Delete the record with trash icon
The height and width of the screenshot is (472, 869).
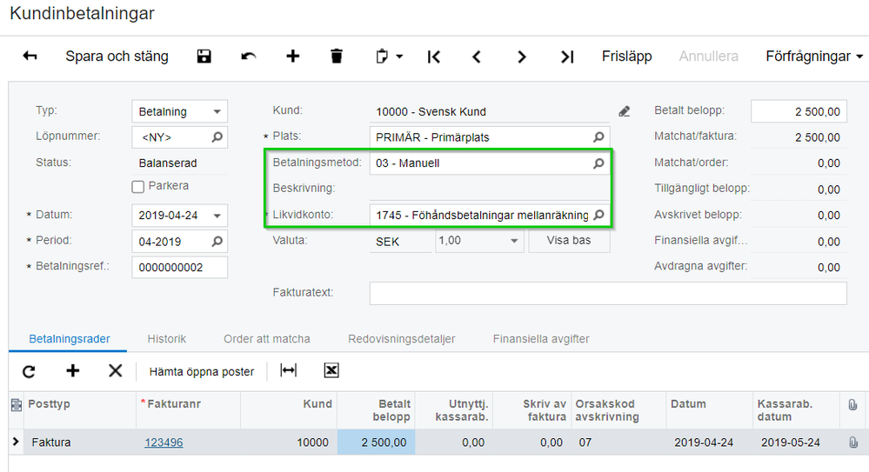[337, 56]
